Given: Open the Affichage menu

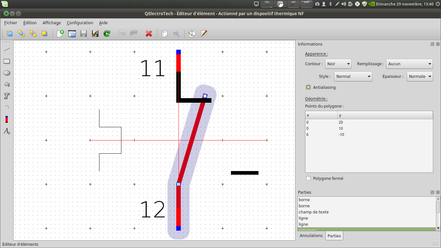Looking at the screenshot, I should pyautogui.click(x=52, y=23).
